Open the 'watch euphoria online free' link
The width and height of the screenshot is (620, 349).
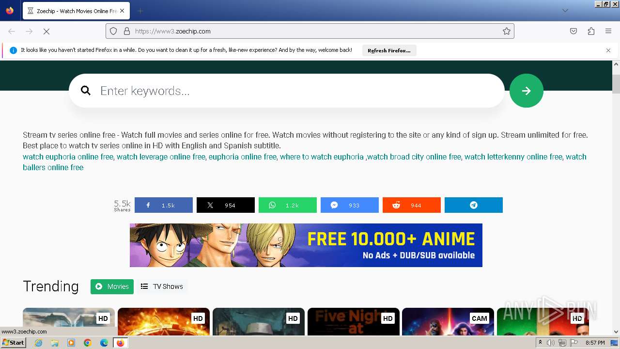coord(68,157)
